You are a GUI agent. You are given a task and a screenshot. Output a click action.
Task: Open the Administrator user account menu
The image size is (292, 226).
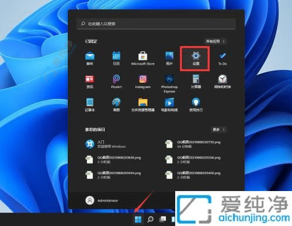[x=102, y=200]
